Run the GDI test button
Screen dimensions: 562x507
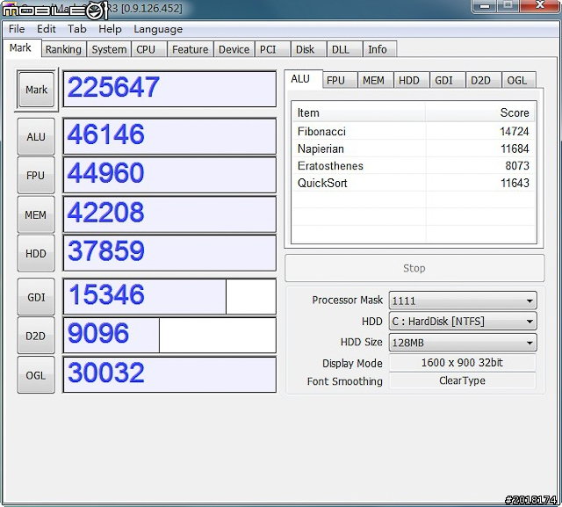tap(36, 297)
